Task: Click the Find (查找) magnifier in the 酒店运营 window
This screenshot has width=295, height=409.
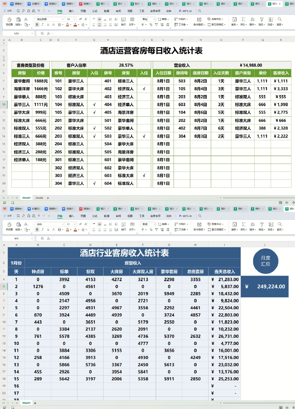Action: click(280, 19)
